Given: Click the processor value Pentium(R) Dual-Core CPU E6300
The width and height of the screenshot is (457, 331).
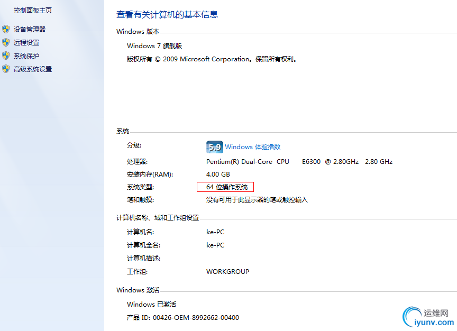Looking at the screenshot, I should pos(299,162).
